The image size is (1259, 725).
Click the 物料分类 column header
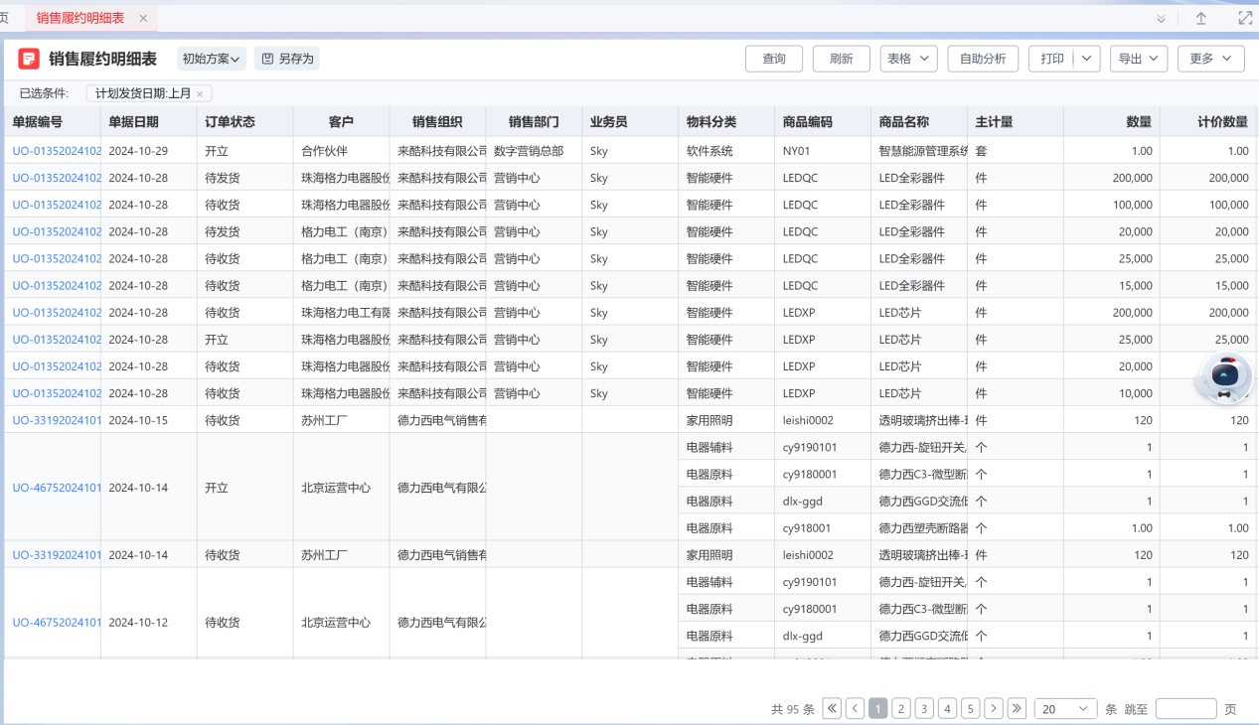click(x=726, y=122)
